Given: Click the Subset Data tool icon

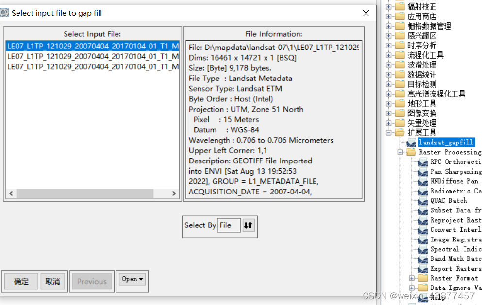Looking at the screenshot, I should point(423,210).
